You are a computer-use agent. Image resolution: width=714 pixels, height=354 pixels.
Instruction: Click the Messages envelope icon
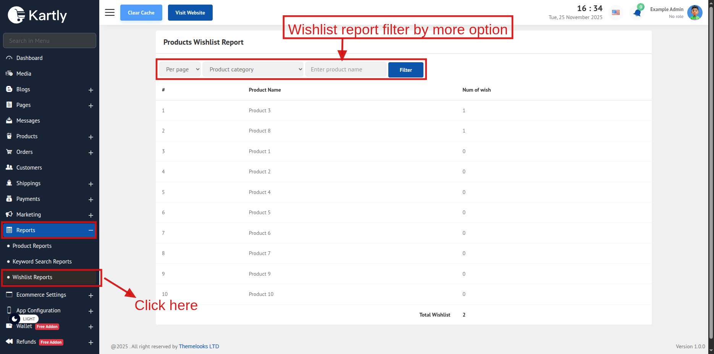pyautogui.click(x=9, y=121)
